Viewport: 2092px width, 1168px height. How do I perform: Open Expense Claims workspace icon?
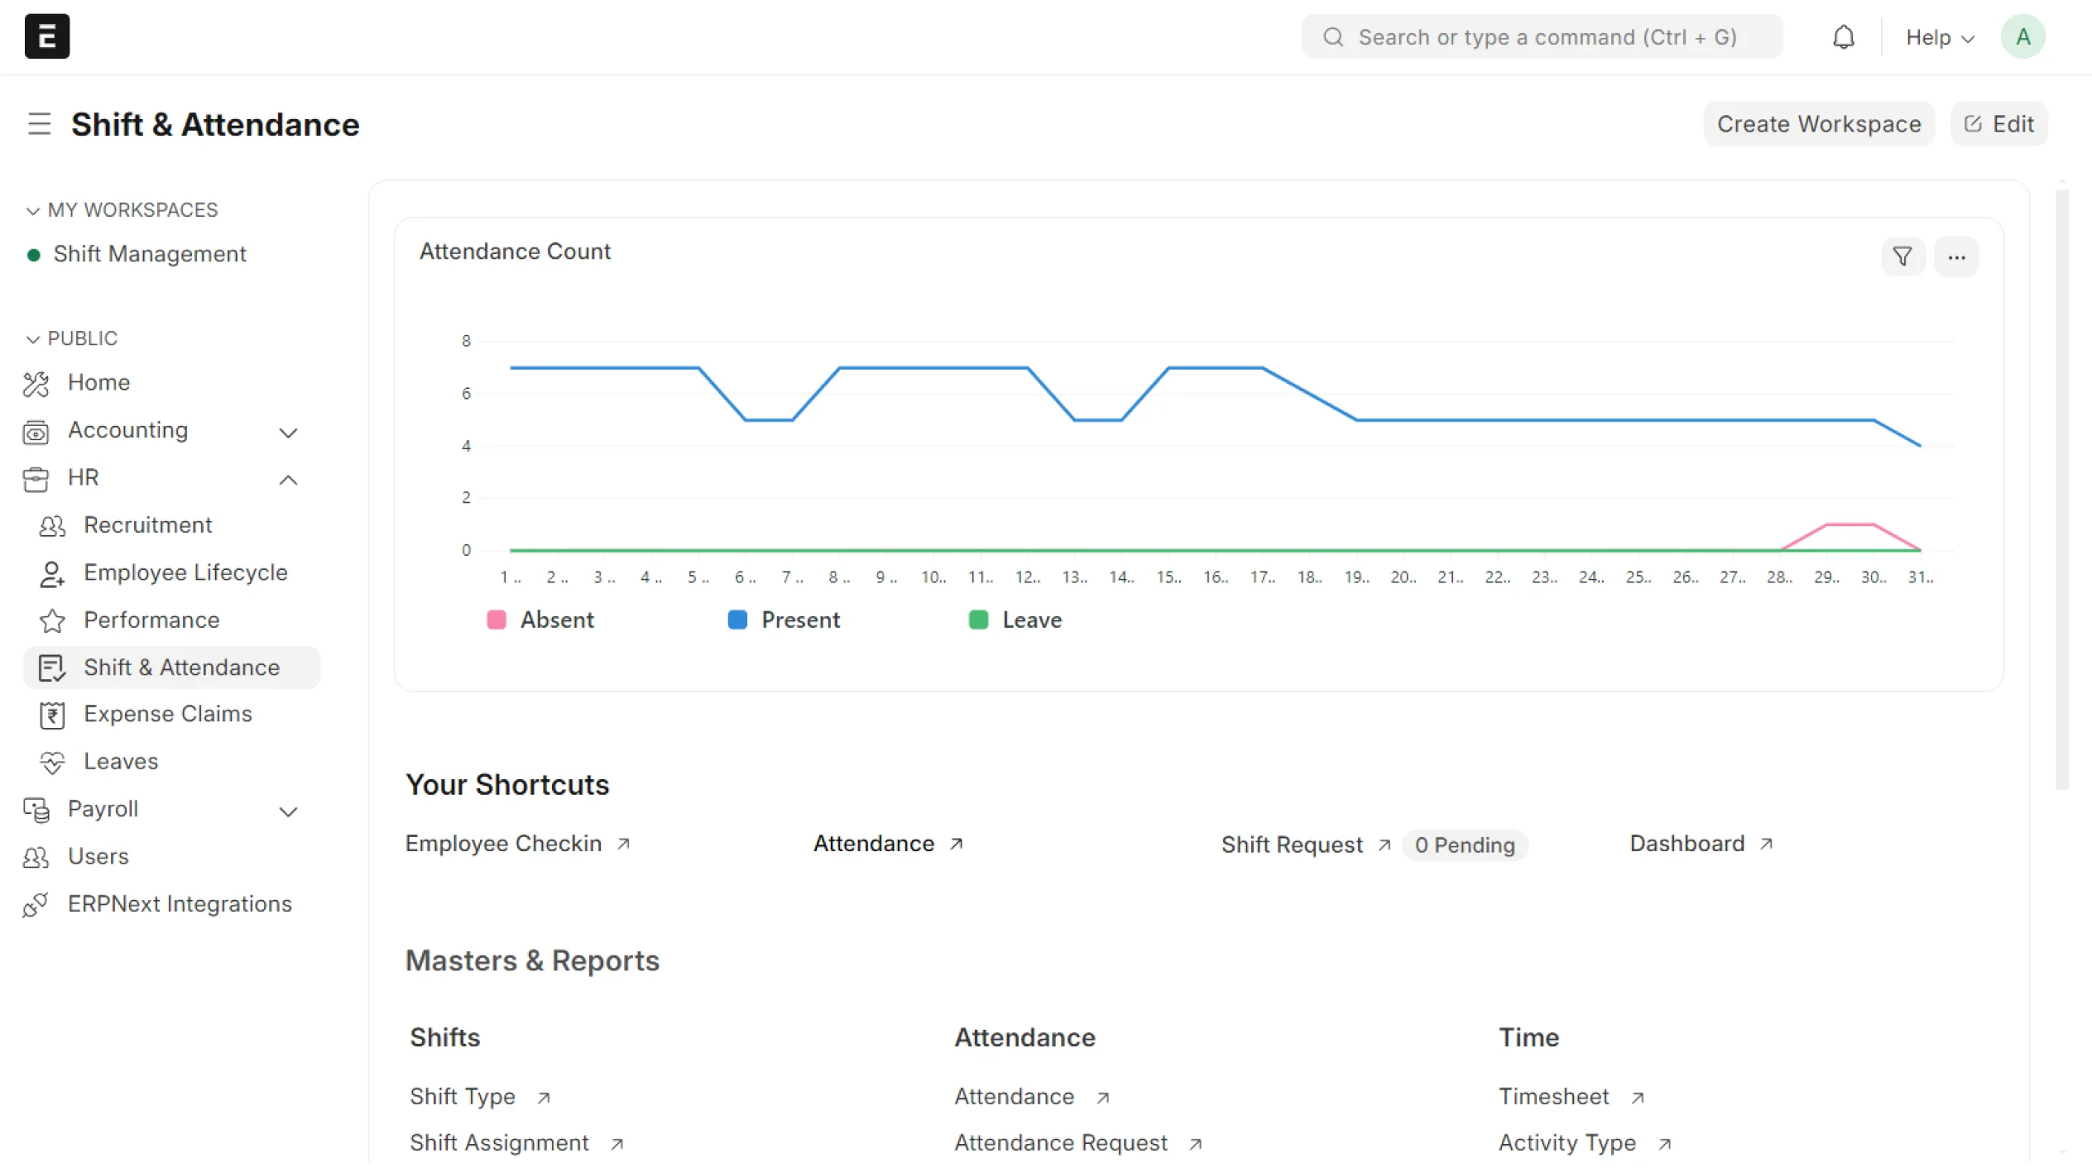point(52,715)
